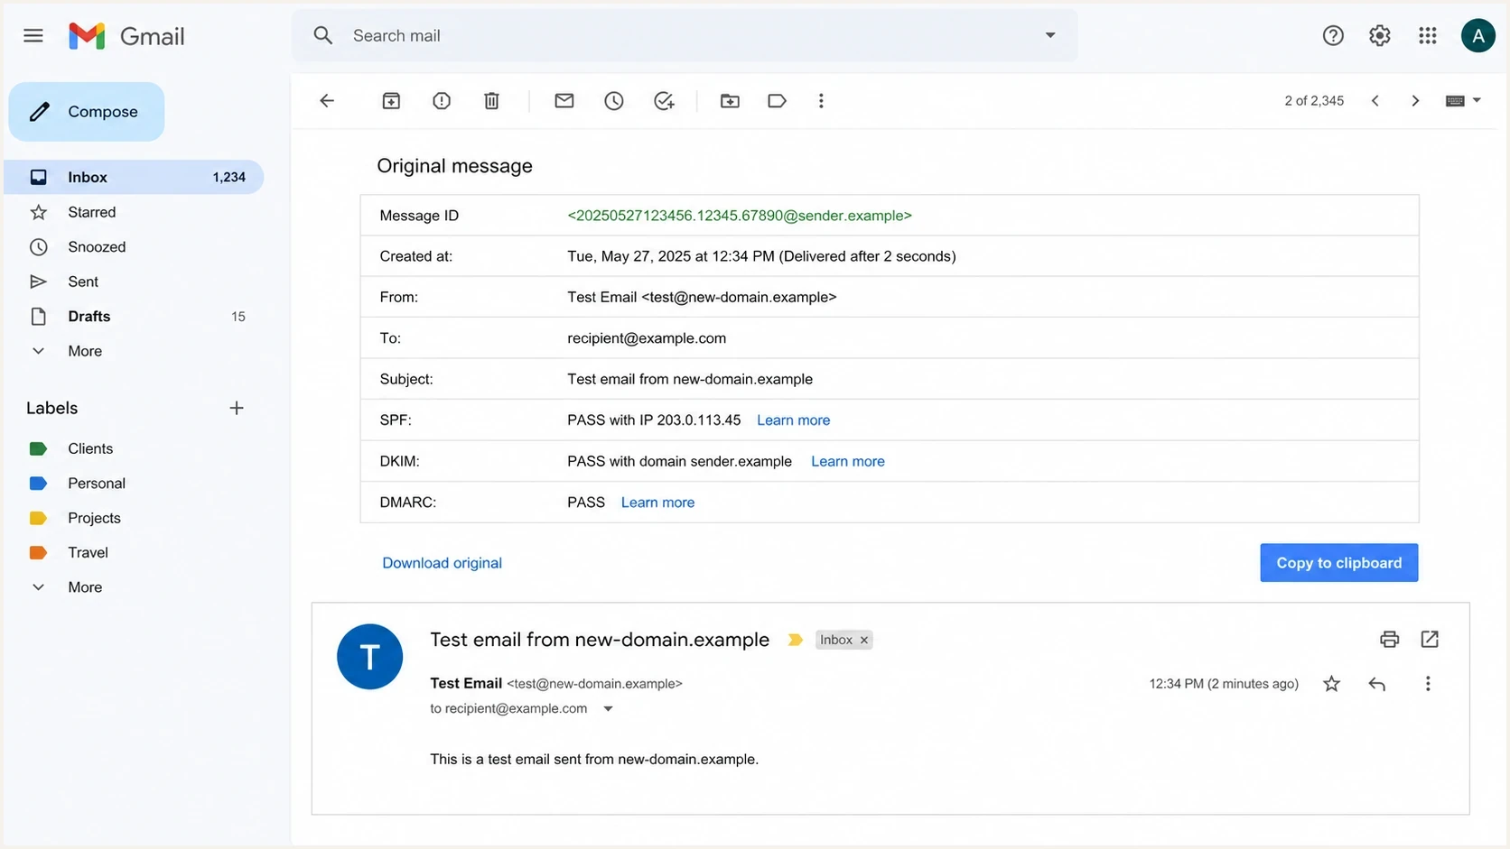Show details dropdown beside recipient
This screenshot has width=1510, height=849.
coord(608,709)
